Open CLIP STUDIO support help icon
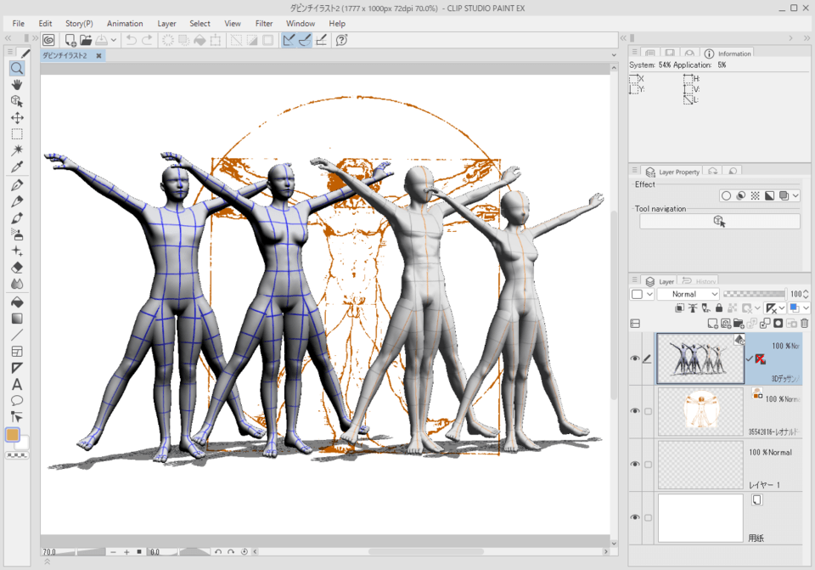This screenshot has height=570, width=815. [x=341, y=40]
